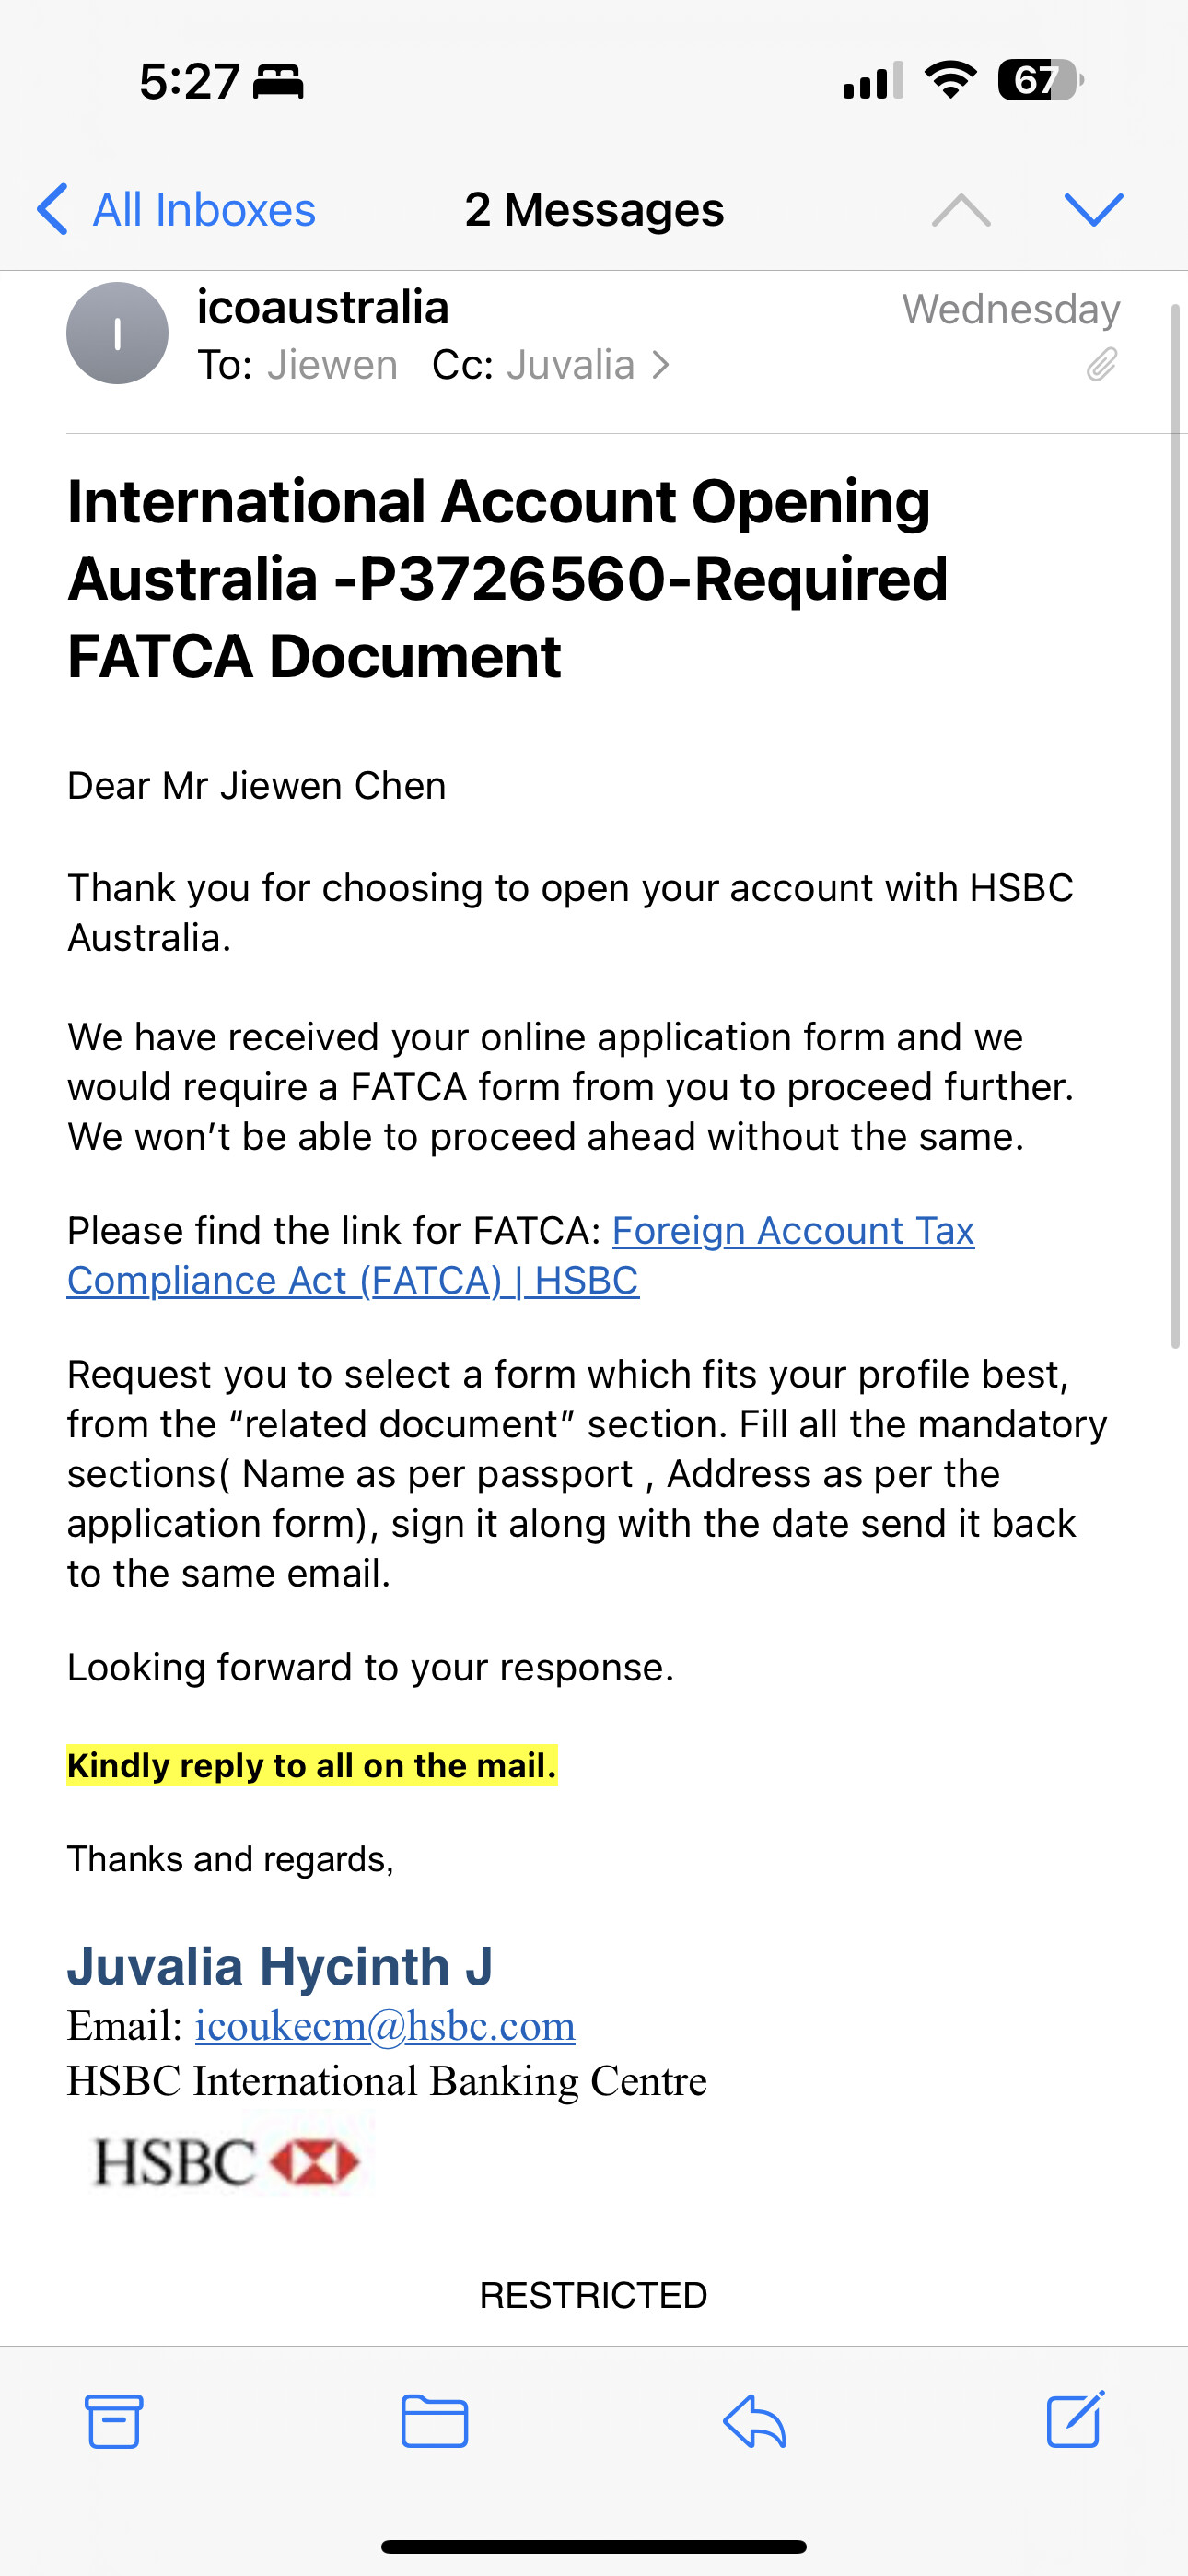Tap the archive box icon
Screen dimensions: 1188x2576
click(113, 2421)
